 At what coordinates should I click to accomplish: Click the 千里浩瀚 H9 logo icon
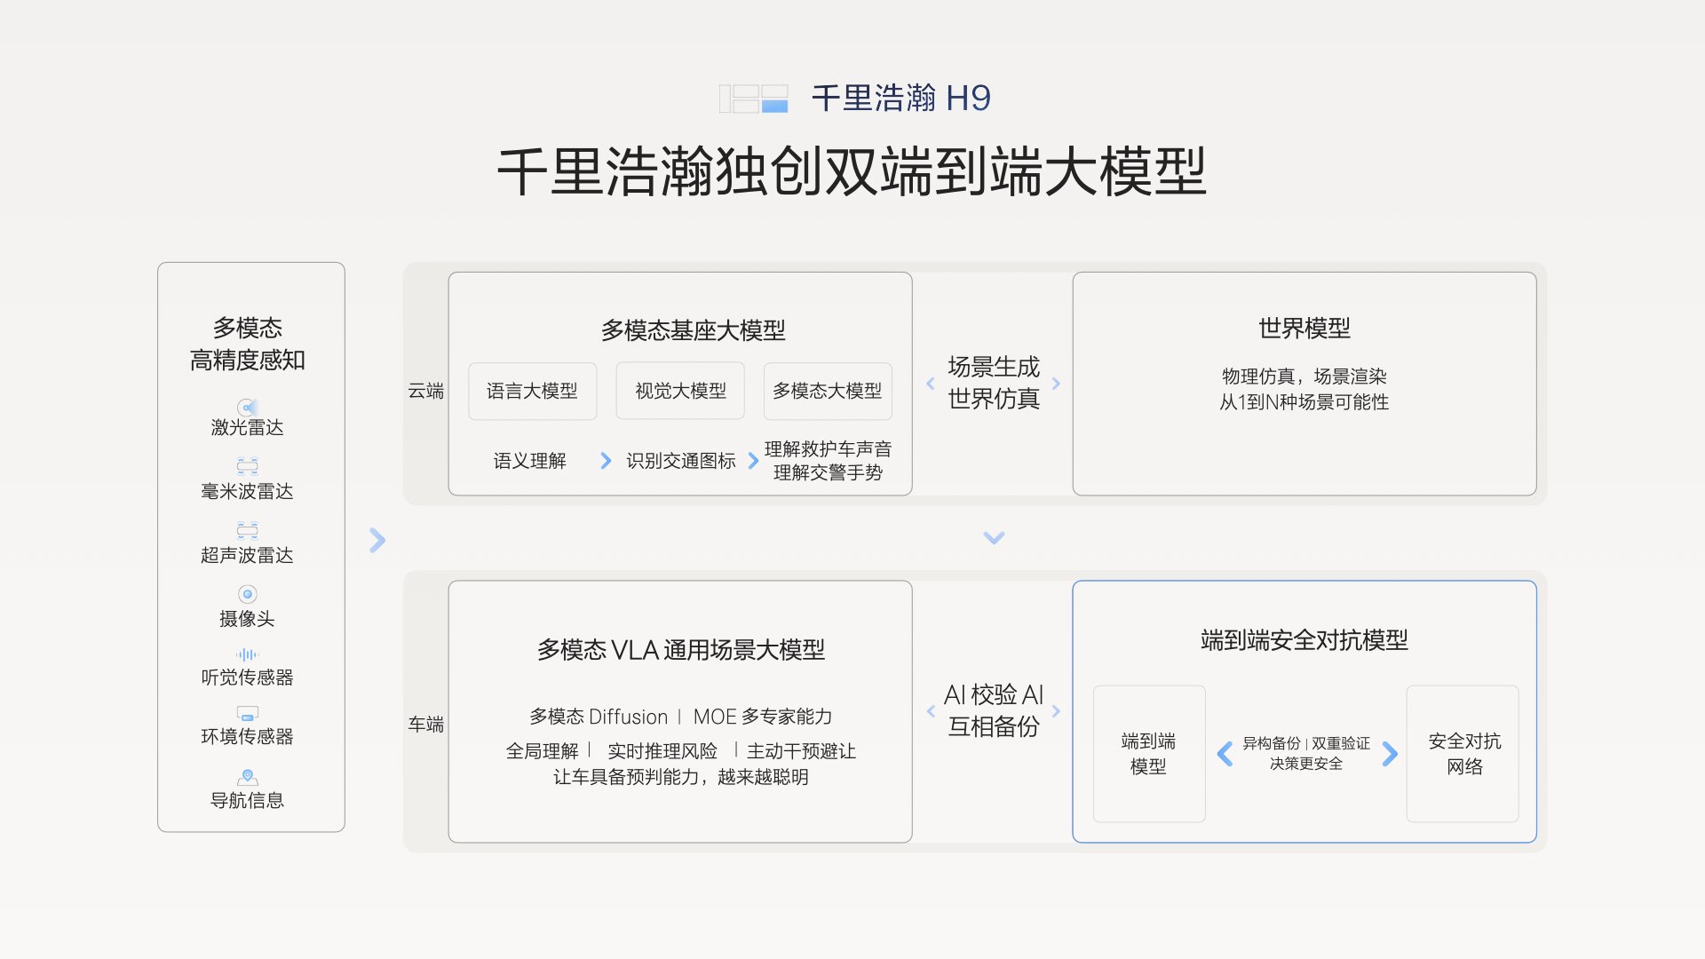pyautogui.click(x=753, y=99)
